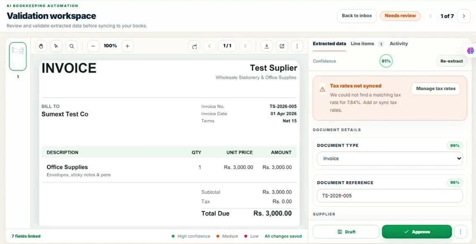Save invoice as Draft

point(346,232)
